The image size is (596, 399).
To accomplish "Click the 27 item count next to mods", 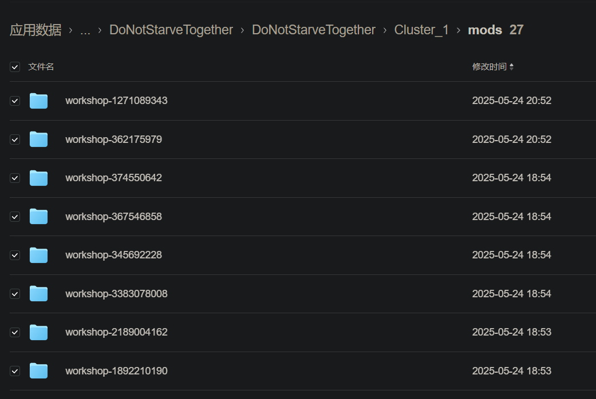I will (x=516, y=30).
